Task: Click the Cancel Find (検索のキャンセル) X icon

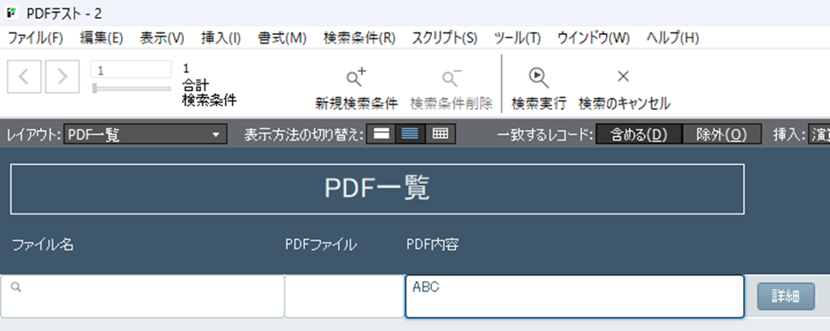Action: point(624,77)
